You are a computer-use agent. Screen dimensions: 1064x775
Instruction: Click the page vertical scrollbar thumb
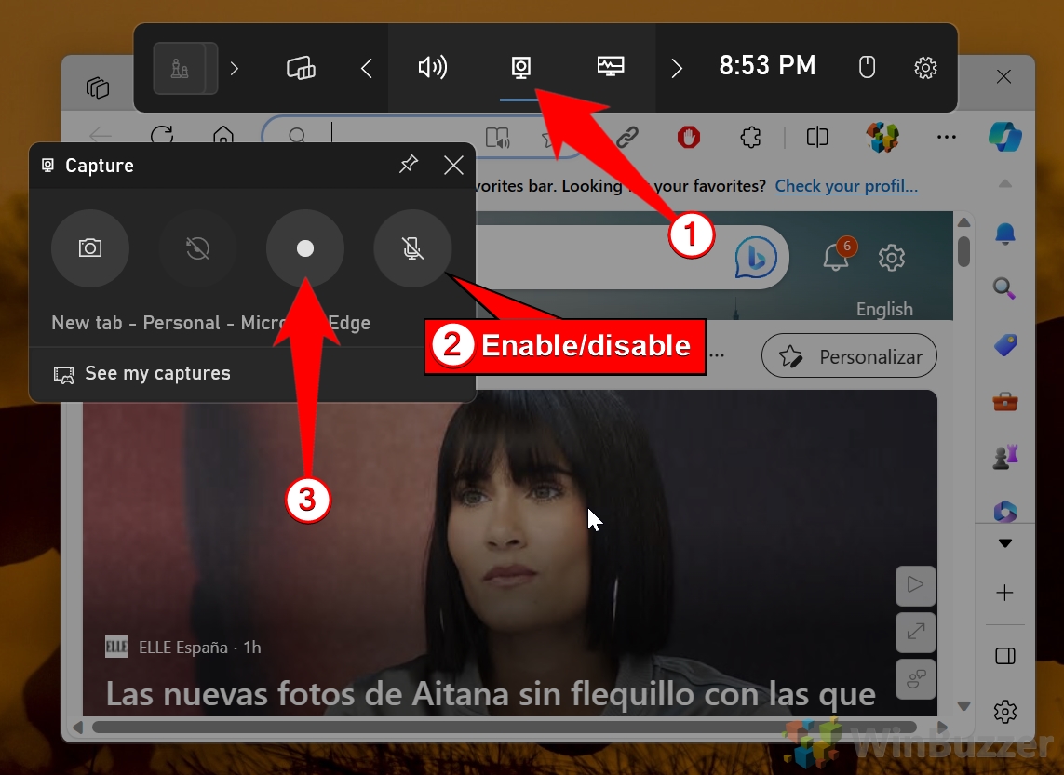[963, 251]
